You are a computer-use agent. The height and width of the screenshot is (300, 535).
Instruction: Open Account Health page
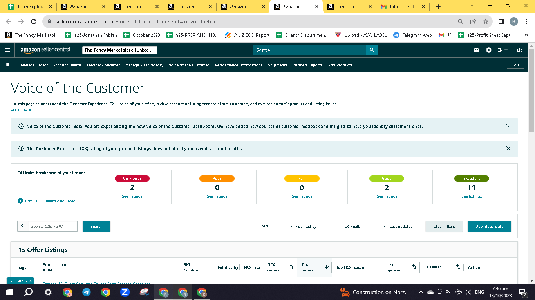click(67, 65)
